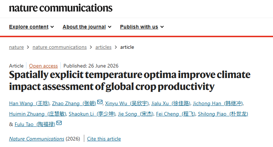The width and height of the screenshot is (273, 147).
Task: Click the email envelope icon beside Fulu Tao
Action: point(59,123)
